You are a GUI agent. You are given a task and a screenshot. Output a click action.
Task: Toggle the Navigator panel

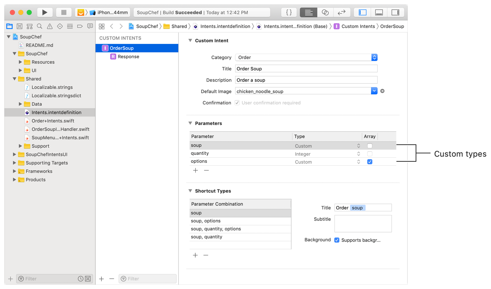pyautogui.click(x=362, y=12)
